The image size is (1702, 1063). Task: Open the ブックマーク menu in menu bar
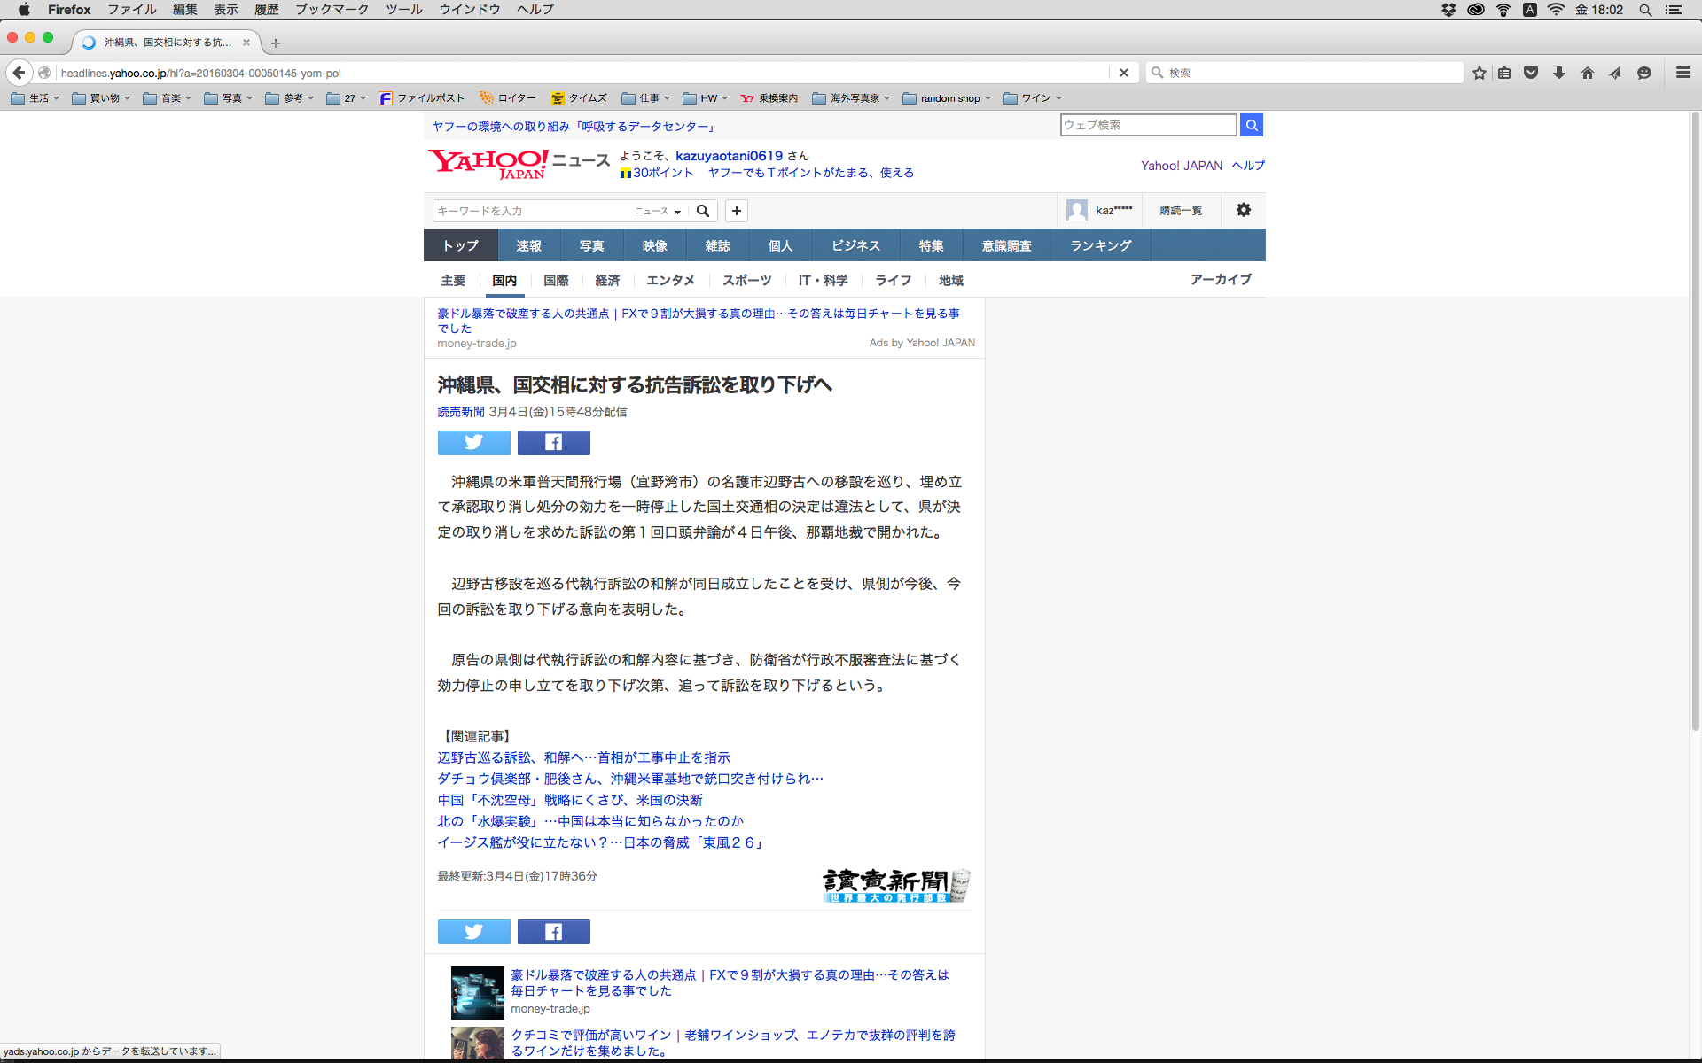332,10
